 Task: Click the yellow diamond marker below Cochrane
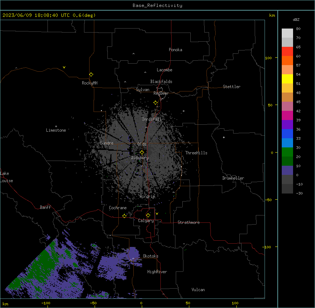[124, 216]
